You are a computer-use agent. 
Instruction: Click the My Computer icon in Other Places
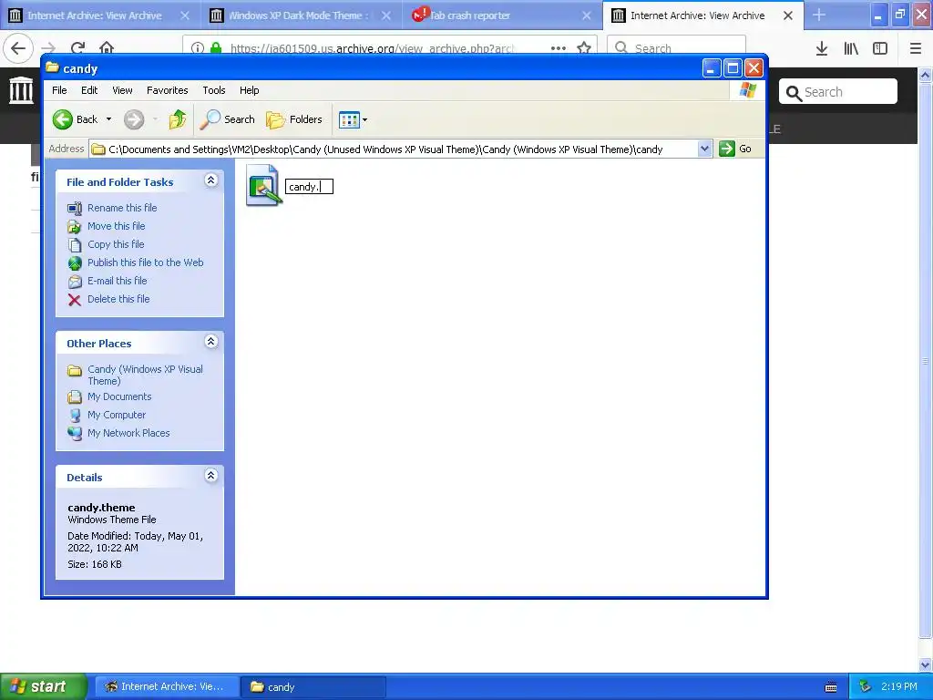tap(75, 416)
